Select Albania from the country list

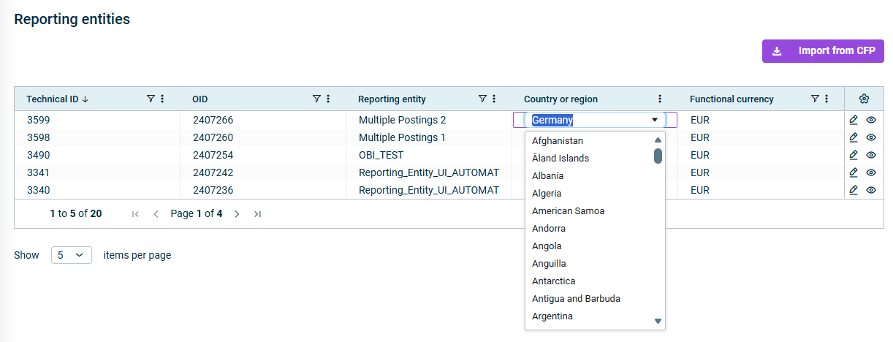548,176
